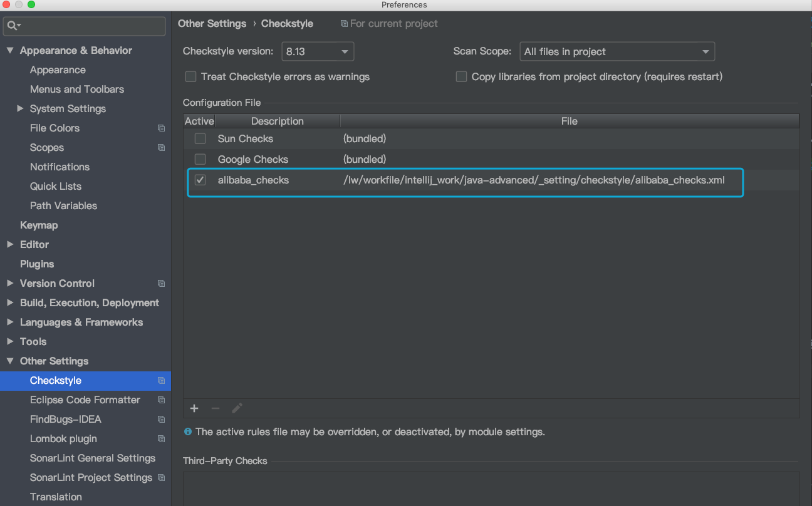The image size is (812, 506).
Task: Open Quick Lists settings
Action: [56, 187]
